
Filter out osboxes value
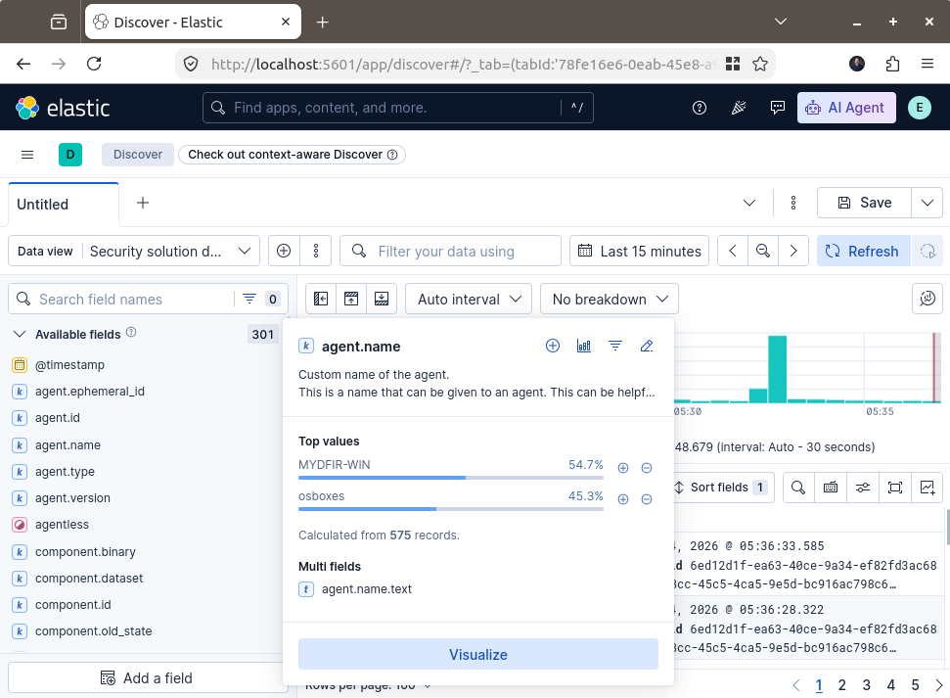[647, 499]
